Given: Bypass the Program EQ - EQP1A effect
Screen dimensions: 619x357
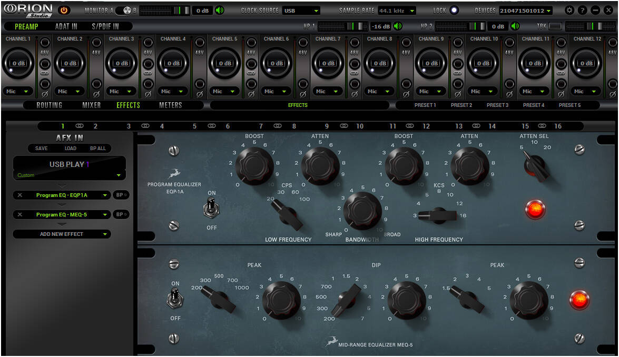Looking at the screenshot, I should 121,195.
